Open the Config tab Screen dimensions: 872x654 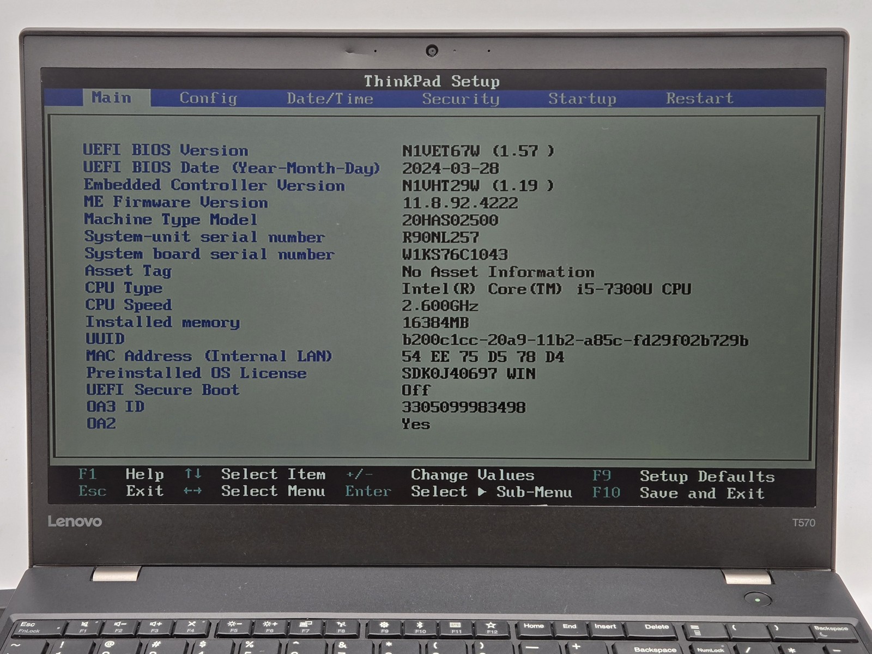point(208,98)
